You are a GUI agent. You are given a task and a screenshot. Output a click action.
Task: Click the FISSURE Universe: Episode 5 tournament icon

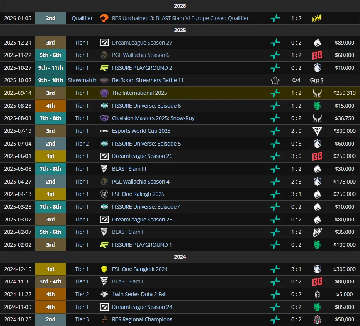(x=104, y=144)
